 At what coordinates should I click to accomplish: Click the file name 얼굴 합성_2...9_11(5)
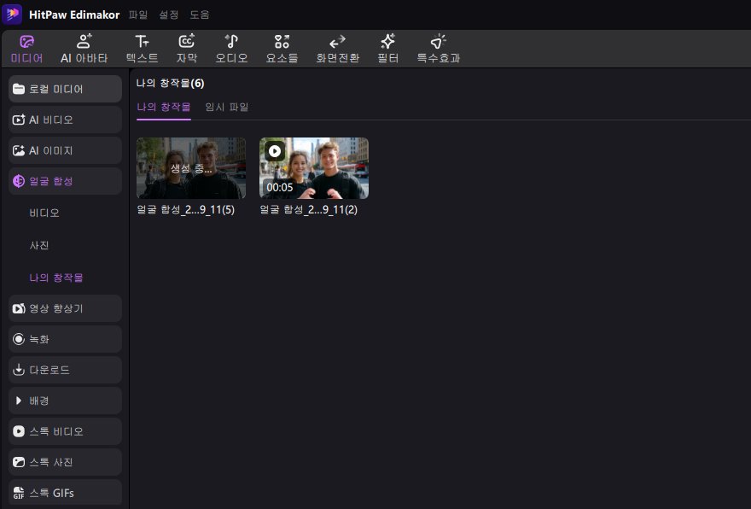186,209
